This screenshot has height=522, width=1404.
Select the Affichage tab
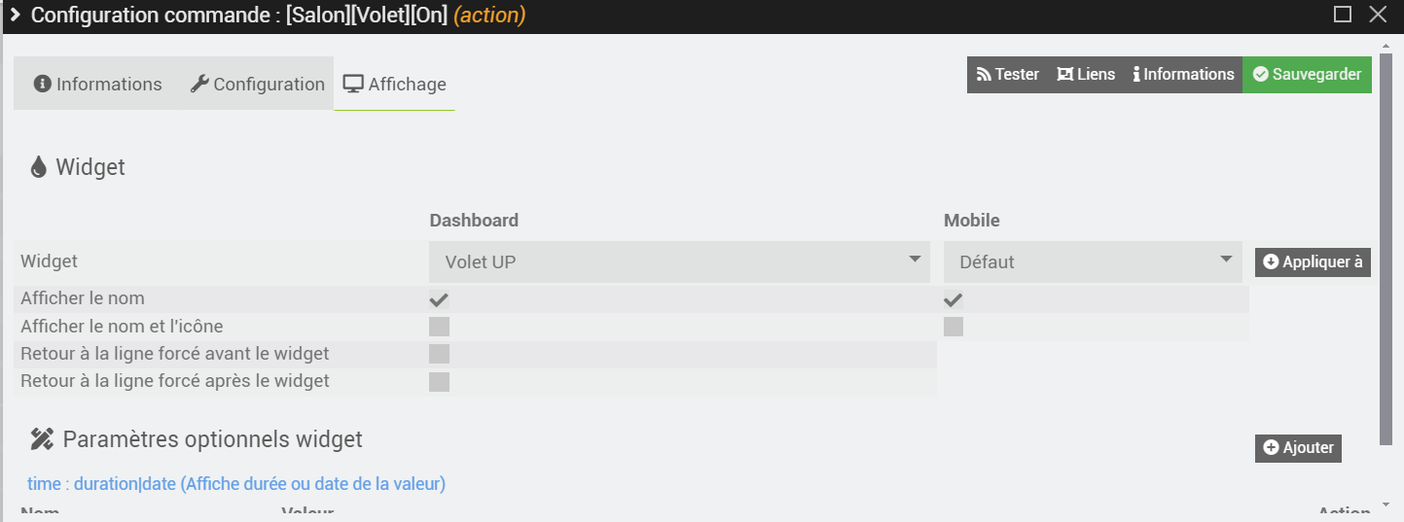click(394, 84)
